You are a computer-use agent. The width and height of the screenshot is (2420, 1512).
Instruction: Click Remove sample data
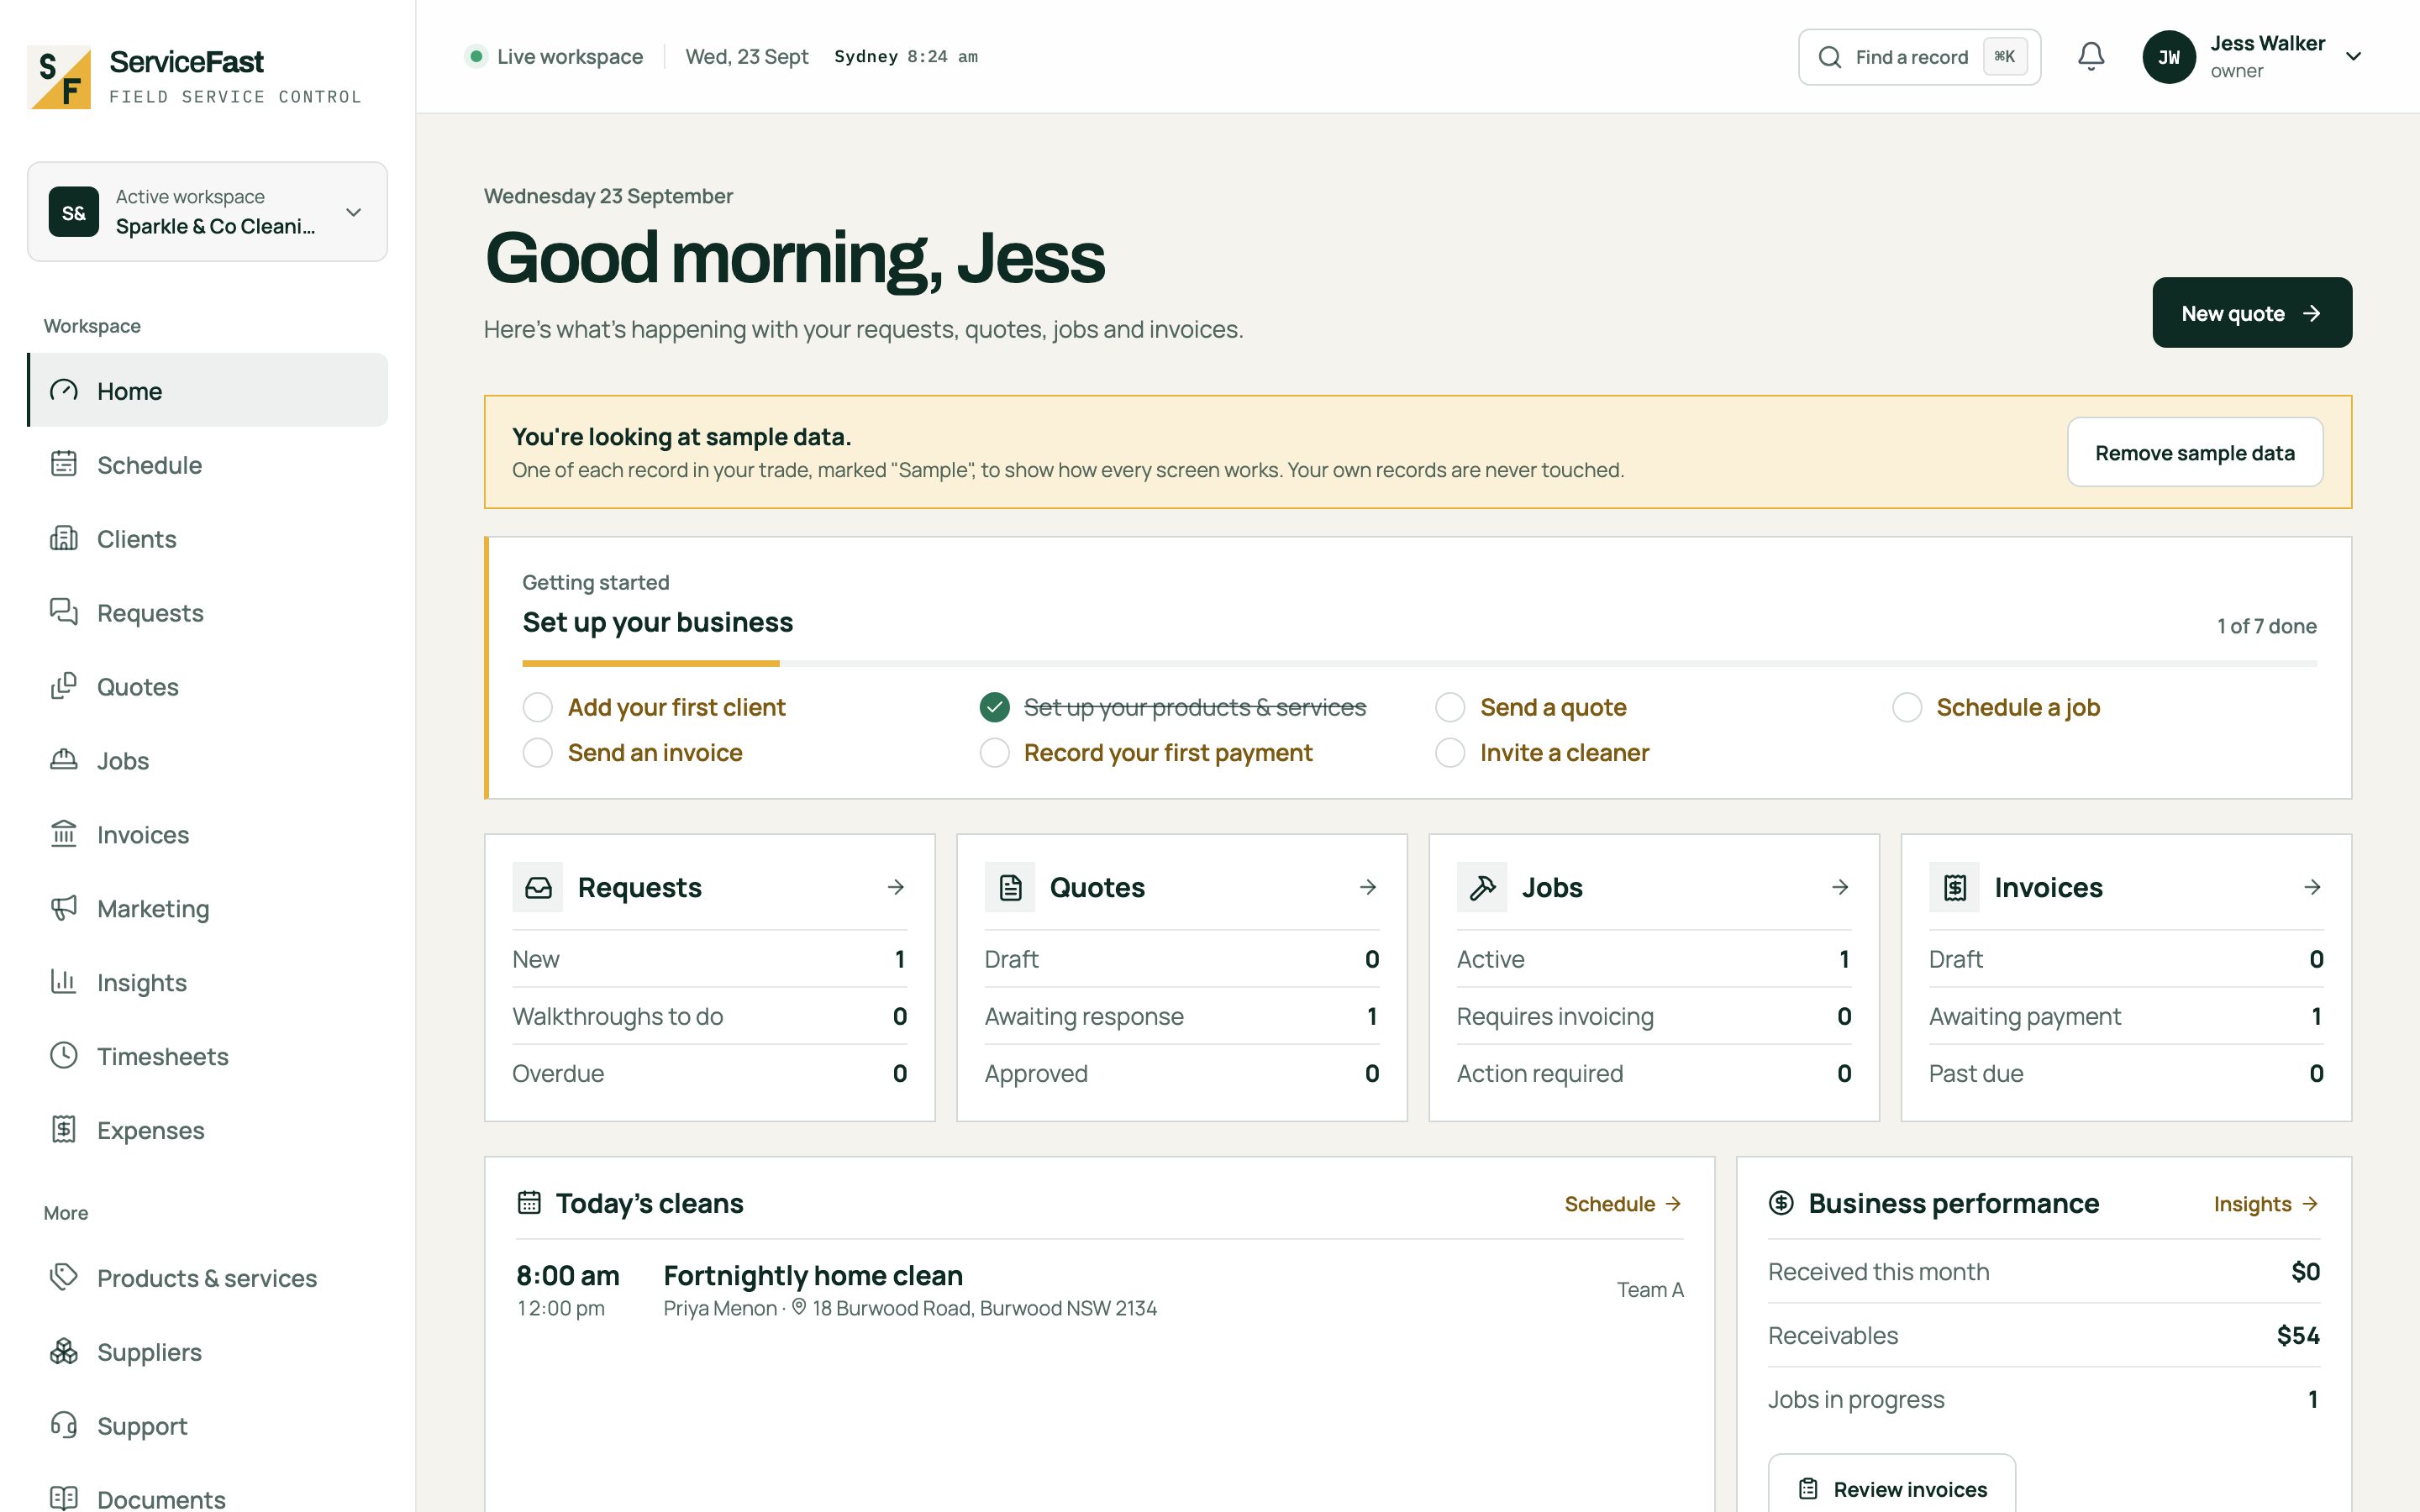click(x=2195, y=452)
